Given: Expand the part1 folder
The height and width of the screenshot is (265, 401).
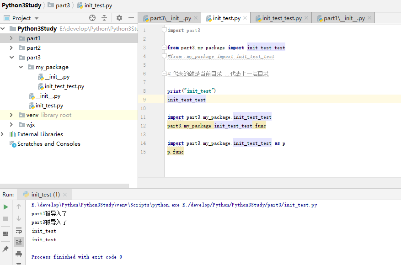Looking at the screenshot, I should point(11,38).
